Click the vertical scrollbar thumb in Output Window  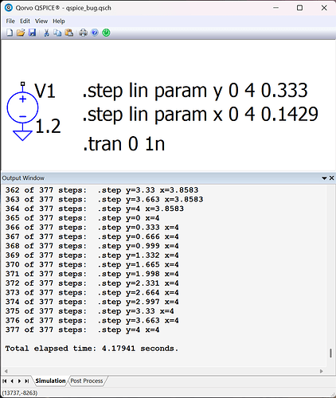pyautogui.click(x=330, y=353)
